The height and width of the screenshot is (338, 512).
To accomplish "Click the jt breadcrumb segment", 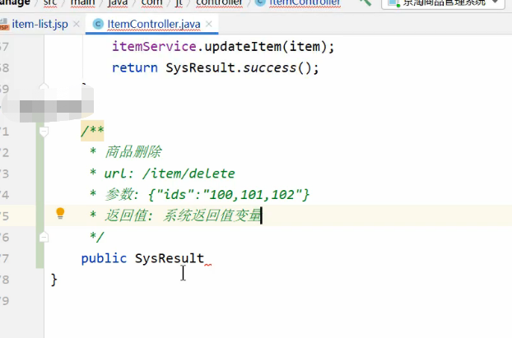I will (179, 3).
